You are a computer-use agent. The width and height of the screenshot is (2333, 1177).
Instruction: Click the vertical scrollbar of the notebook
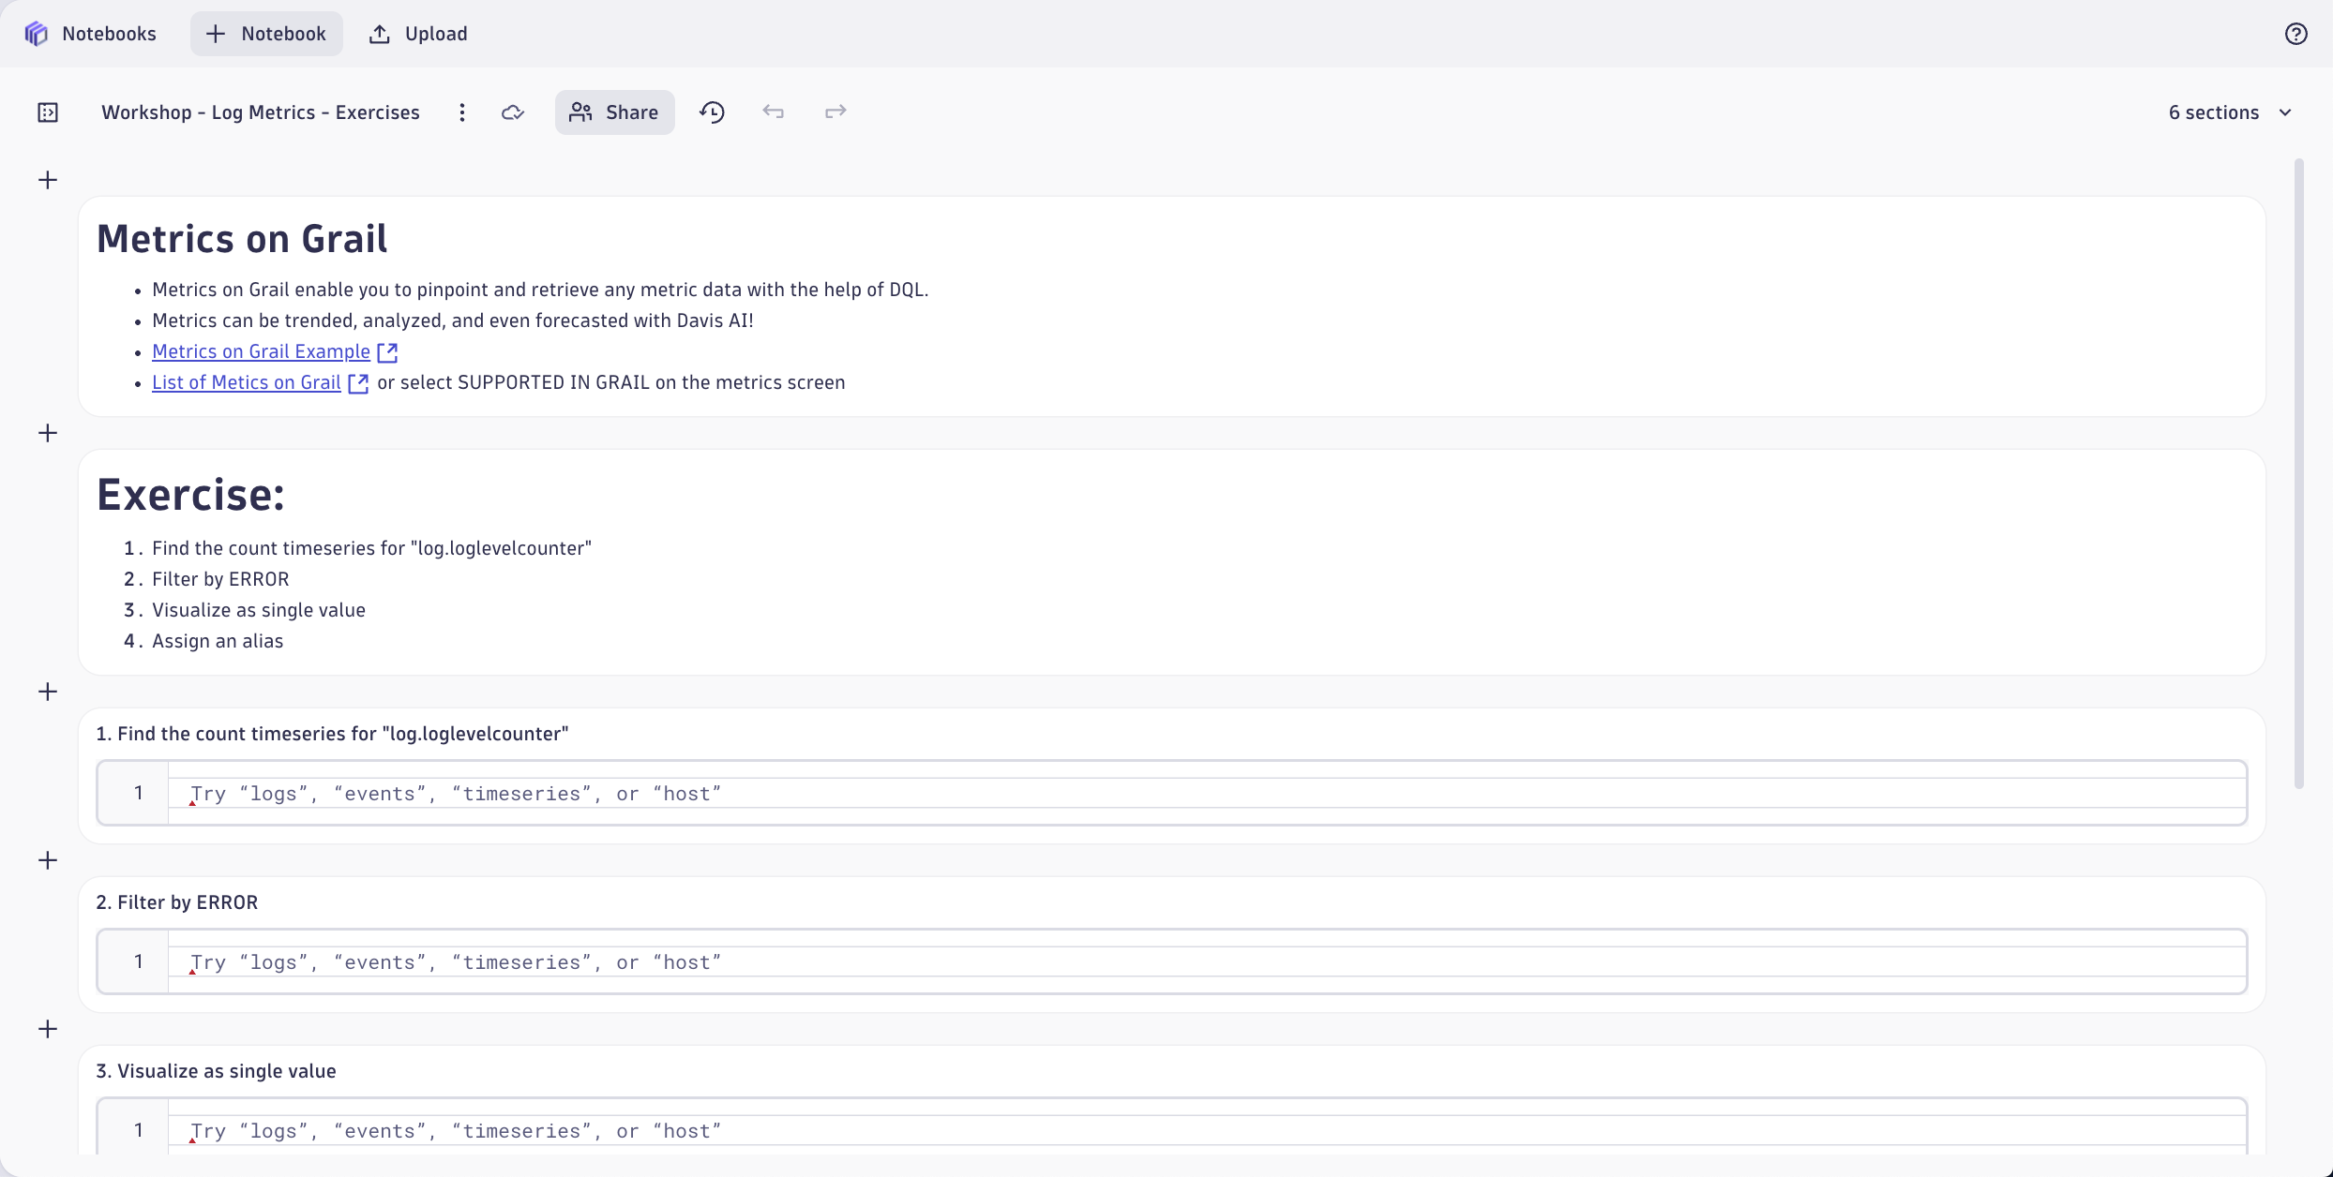[2299, 474]
